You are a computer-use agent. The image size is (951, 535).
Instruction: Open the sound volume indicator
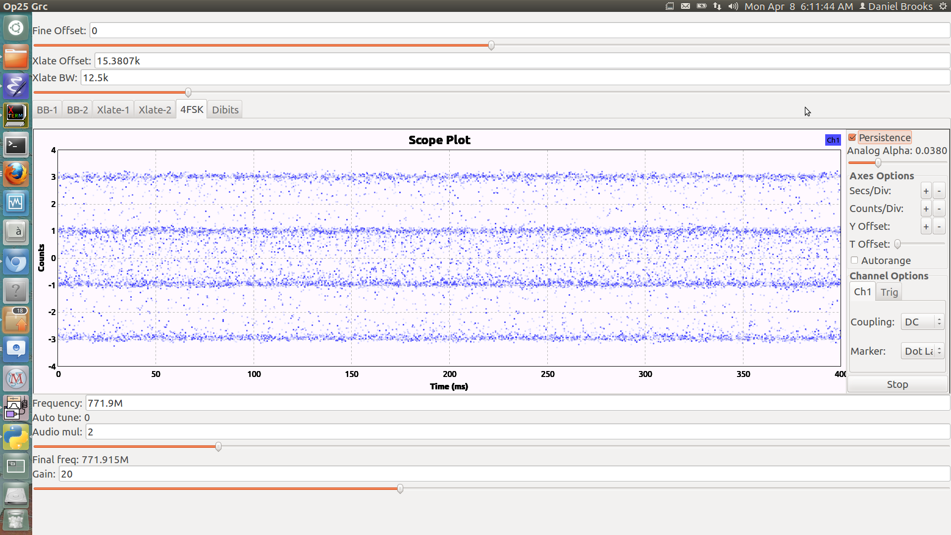click(733, 6)
